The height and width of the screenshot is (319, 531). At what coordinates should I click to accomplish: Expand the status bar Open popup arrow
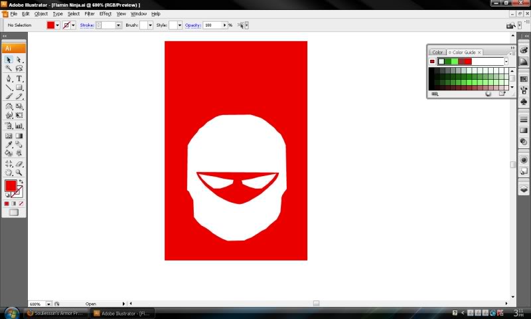pyautogui.click(x=123, y=304)
